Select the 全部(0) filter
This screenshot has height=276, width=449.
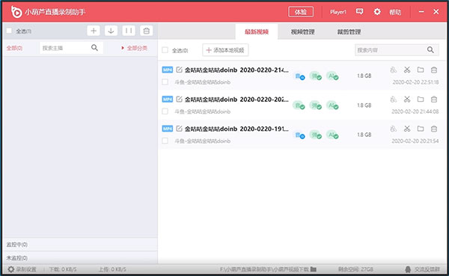(14, 48)
